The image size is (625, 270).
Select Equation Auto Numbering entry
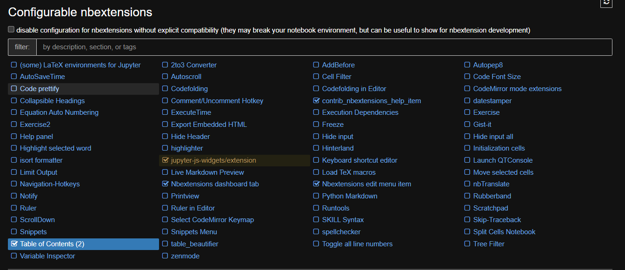(x=59, y=112)
